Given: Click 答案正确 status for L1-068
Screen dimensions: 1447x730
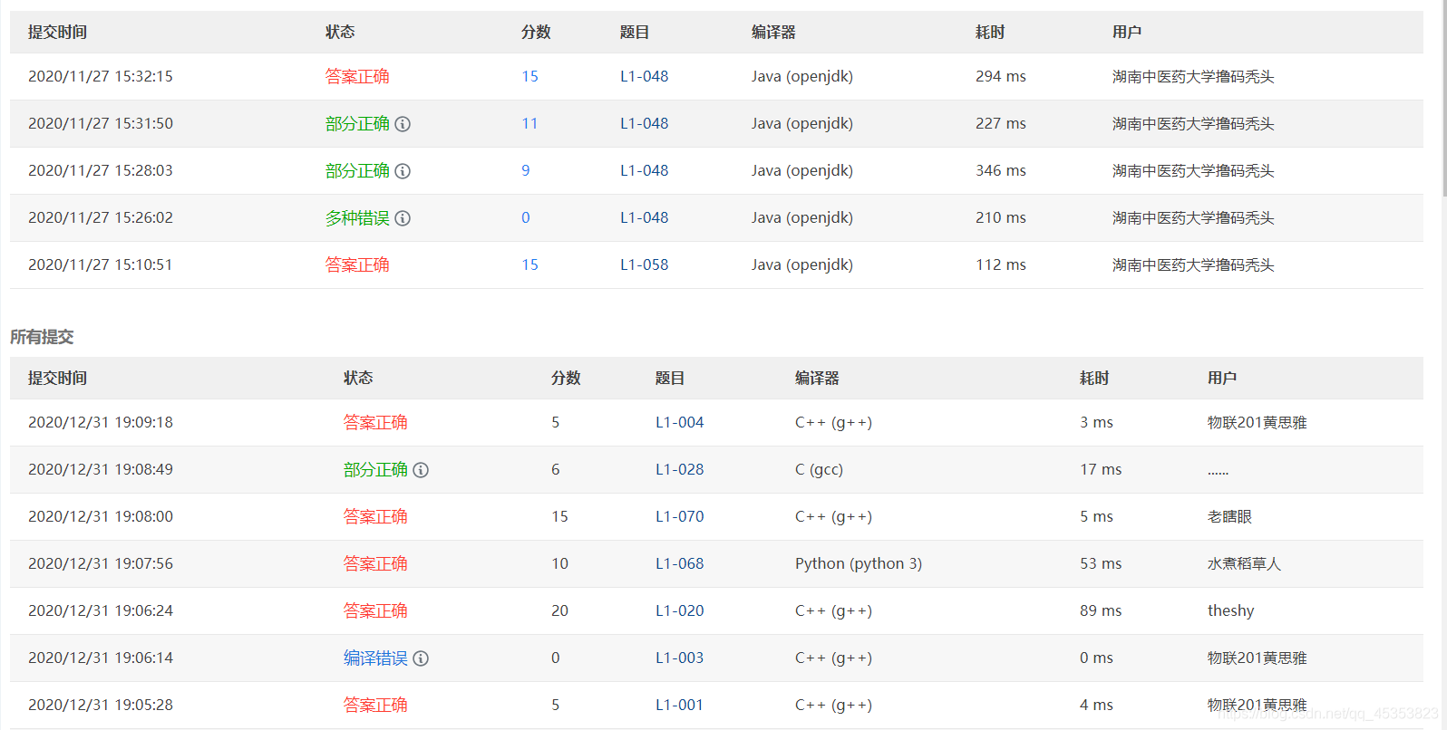Looking at the screenshot, I should (375, 563).
